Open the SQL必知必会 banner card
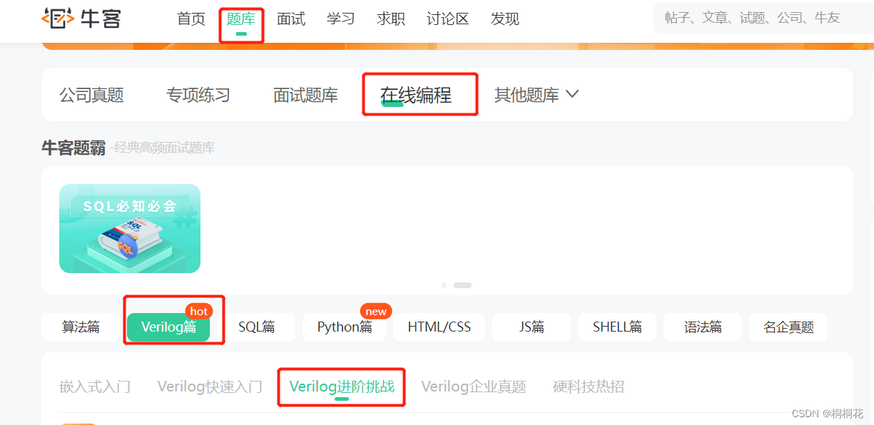The width and height of the screenshot is (874, 425). coord(130,228)
